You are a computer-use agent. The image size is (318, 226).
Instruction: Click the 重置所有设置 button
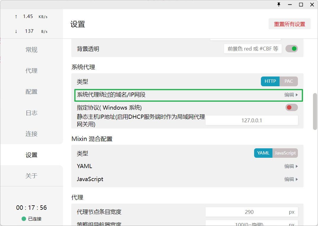tap(289, 24)
